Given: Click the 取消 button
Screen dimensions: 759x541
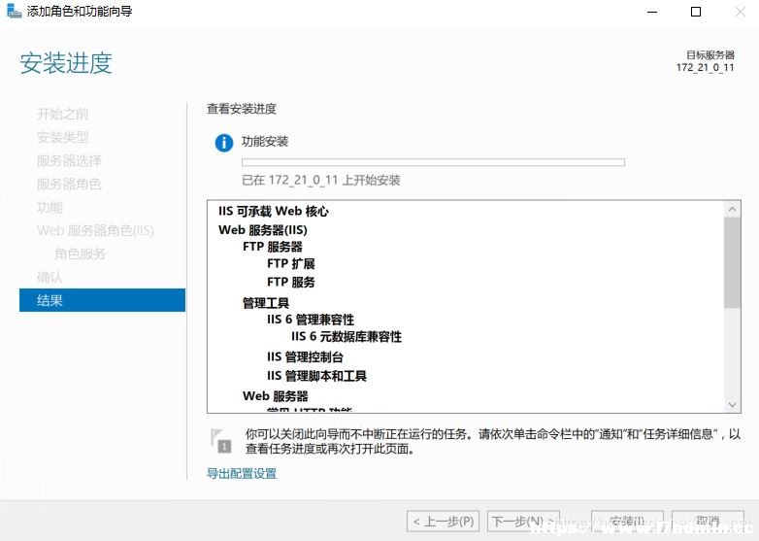Looking at the screenshot, I should (x=708, y=522).
